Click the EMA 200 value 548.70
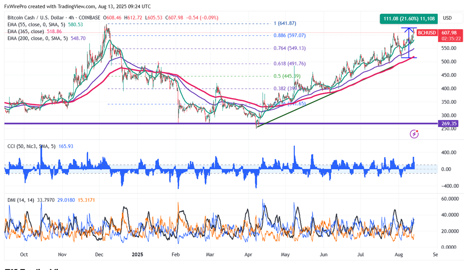The width and height of the screenshot is (464, 270). coord(78,38)
